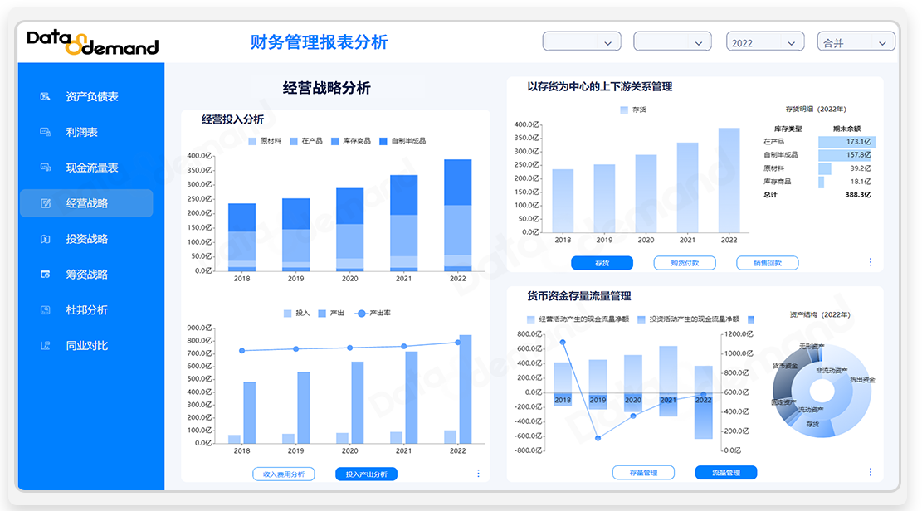This screenshot has height=511, width=922.
Task: Open more options in 货币资金存量流量 panel
Action: pos(871,472)
